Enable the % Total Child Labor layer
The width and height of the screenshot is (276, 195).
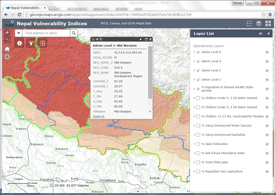[198, 162]
